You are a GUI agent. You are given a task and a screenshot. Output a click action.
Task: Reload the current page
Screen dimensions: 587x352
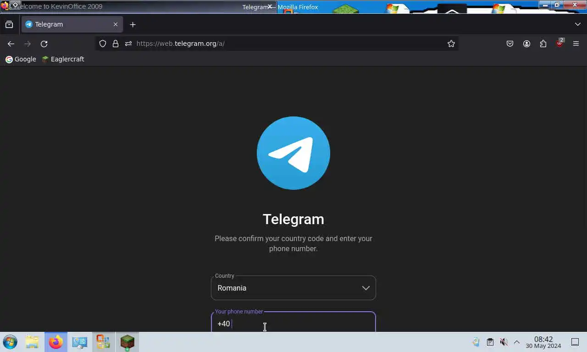coord(44,44)
